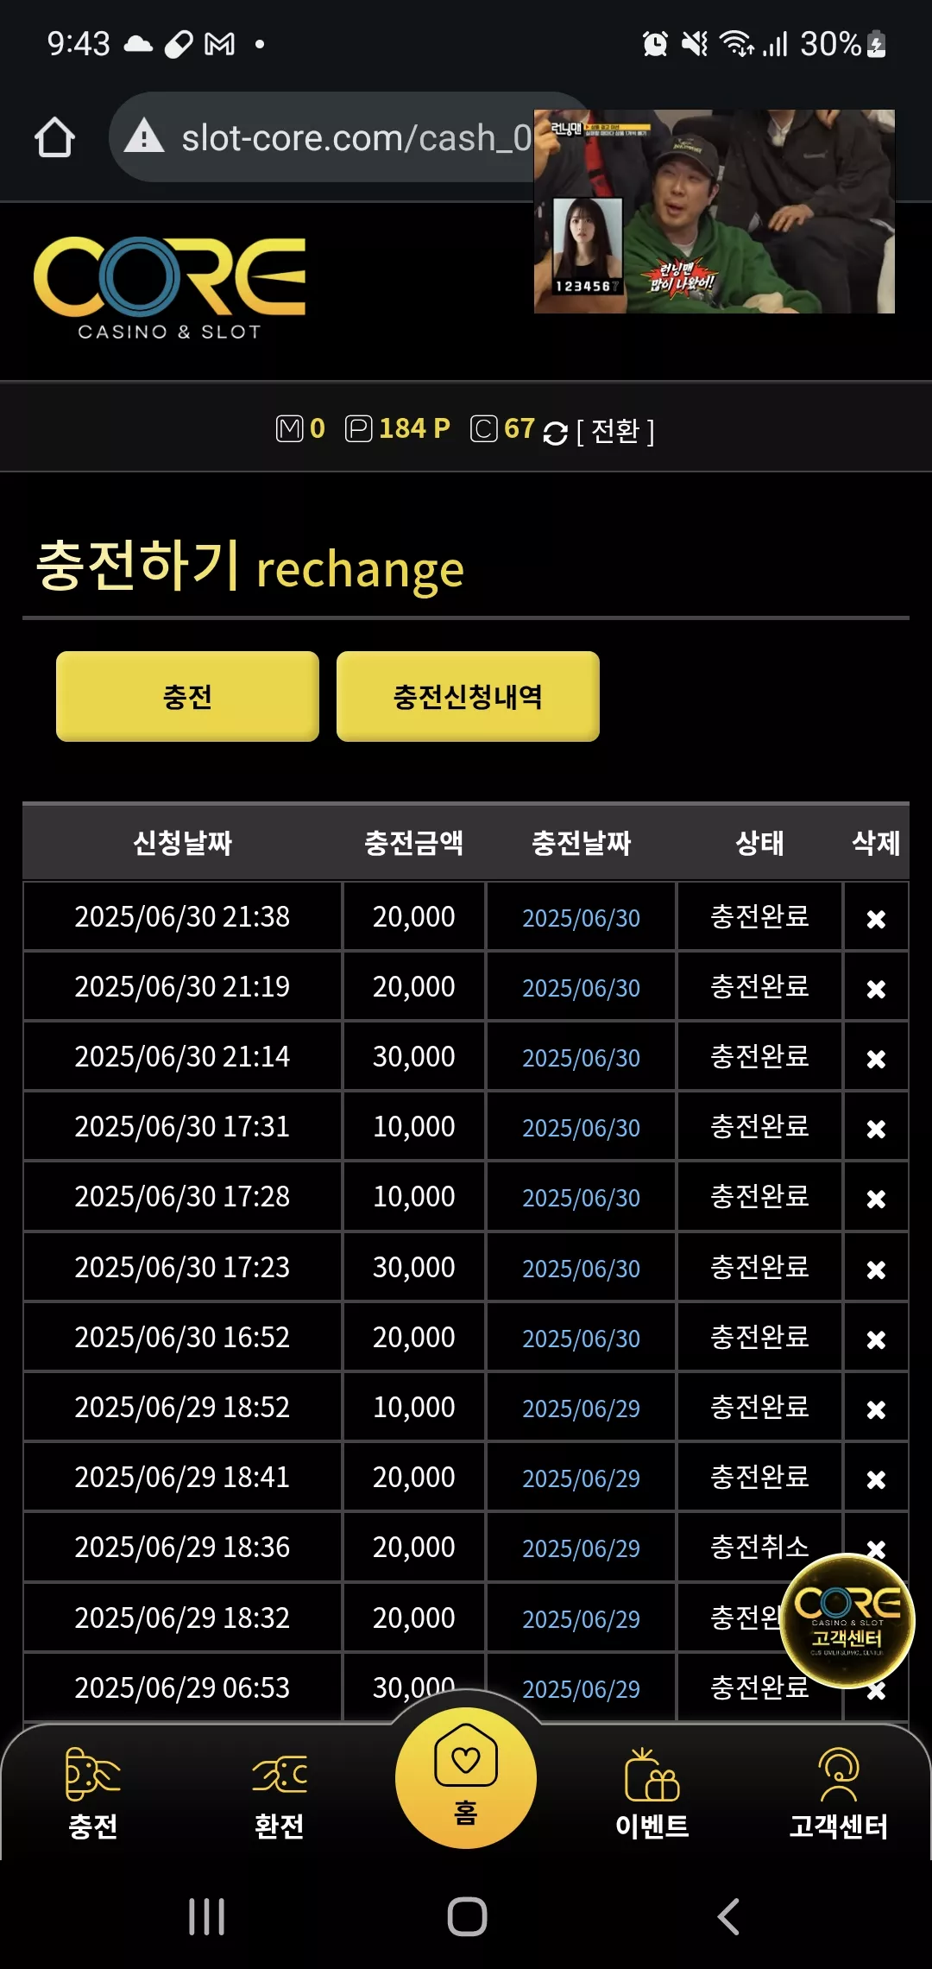Click the [ 전환 ] link
Image resolution: width=932 pixels, height=1969 pixels.
point(615,431)
